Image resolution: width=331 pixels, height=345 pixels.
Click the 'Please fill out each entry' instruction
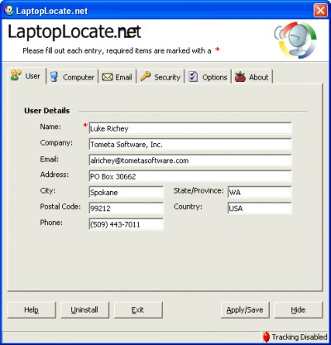(117, 50)
